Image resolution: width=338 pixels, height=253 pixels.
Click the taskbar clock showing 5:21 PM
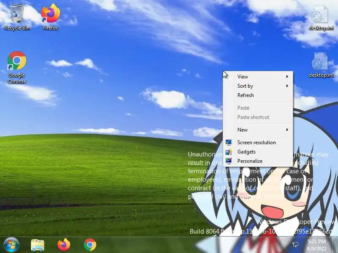[316, 241]
